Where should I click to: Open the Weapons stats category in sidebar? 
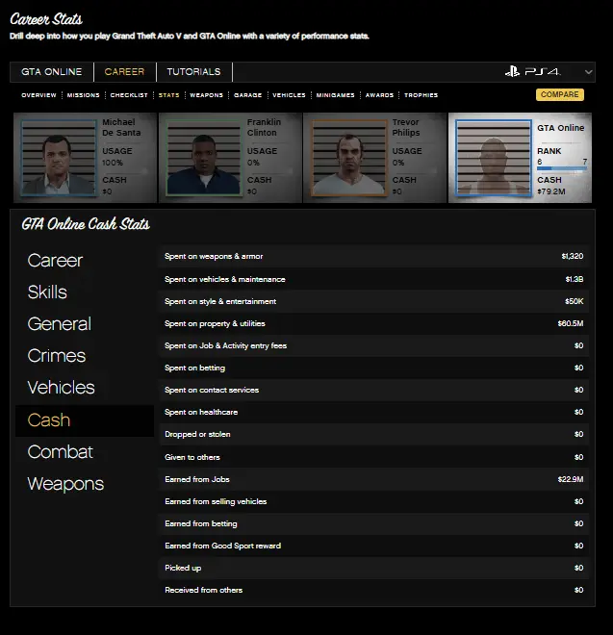coord(65,484)
